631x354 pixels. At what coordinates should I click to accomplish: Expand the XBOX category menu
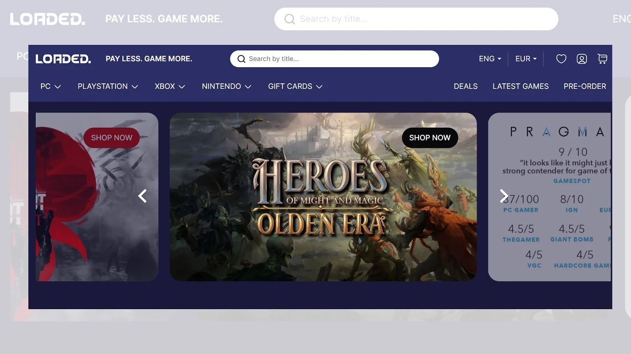pyautogui.click(x=170, y=86)
